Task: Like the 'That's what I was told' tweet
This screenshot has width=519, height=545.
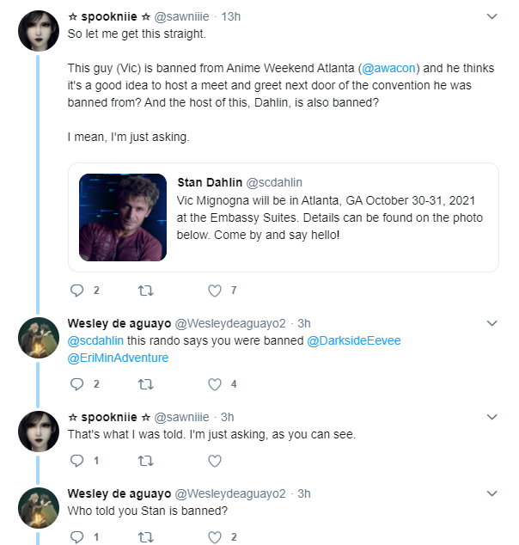Action: click(215, 461)
